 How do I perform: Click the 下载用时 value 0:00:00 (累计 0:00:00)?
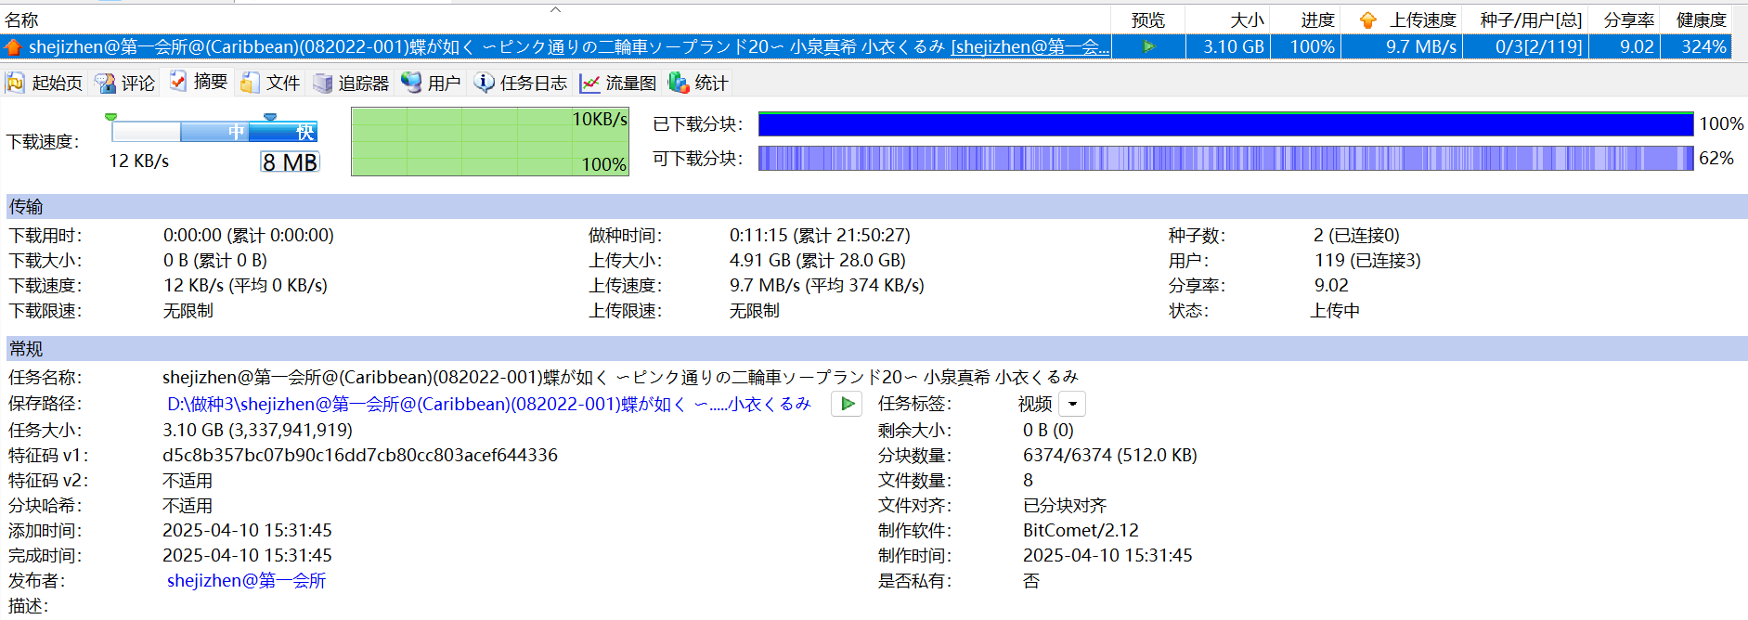tap(249, 235)
